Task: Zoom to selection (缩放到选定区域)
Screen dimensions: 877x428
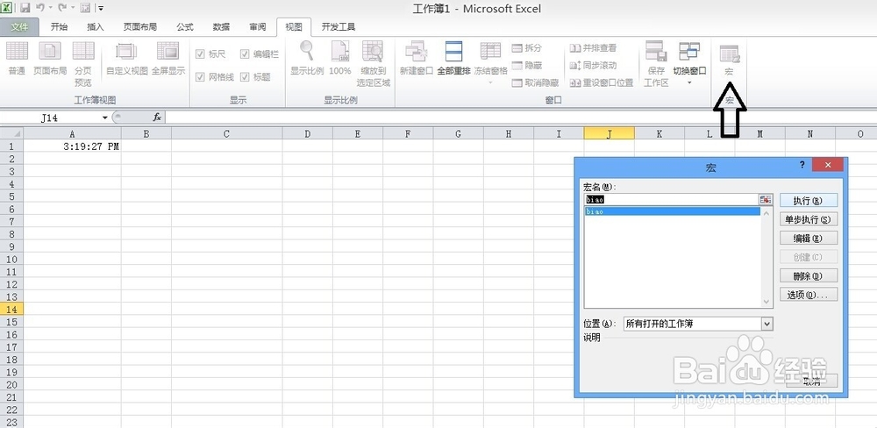Action: point(373,64)
